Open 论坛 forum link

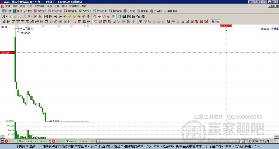pos(258,2)
